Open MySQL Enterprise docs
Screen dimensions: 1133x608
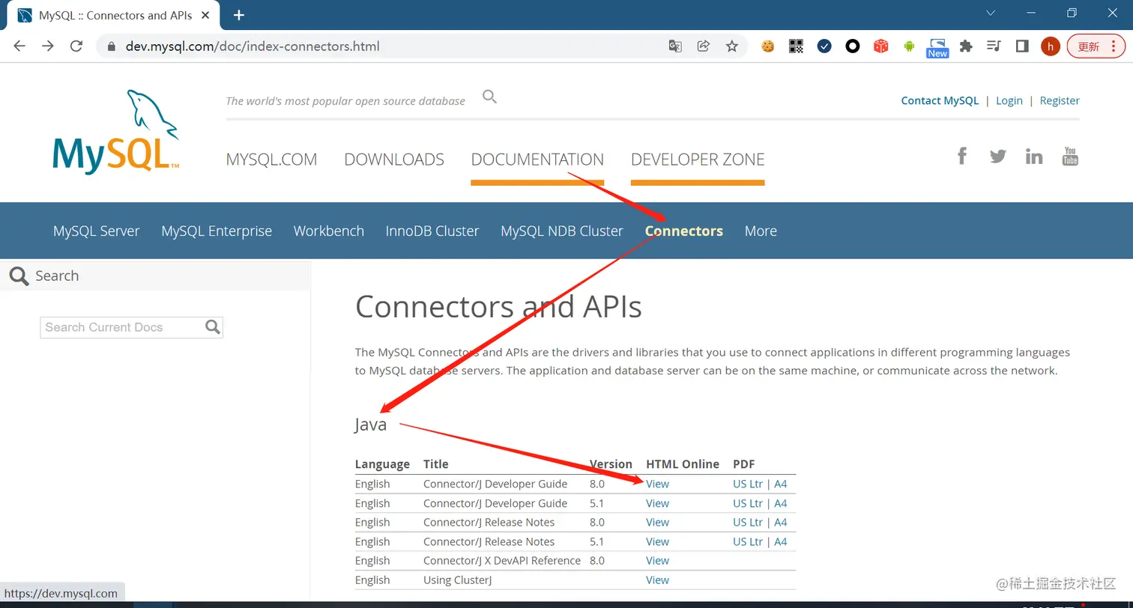click(217, 231)
